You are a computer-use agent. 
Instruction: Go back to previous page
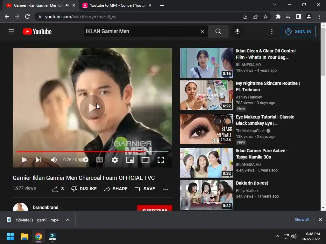pos(7,17)
